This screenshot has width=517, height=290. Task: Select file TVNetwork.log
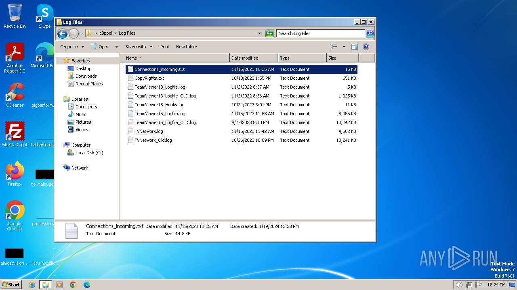[242, 131]
